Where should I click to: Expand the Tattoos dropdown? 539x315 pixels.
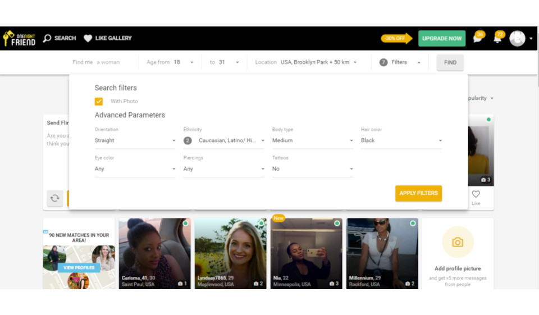tap(312, 168)
